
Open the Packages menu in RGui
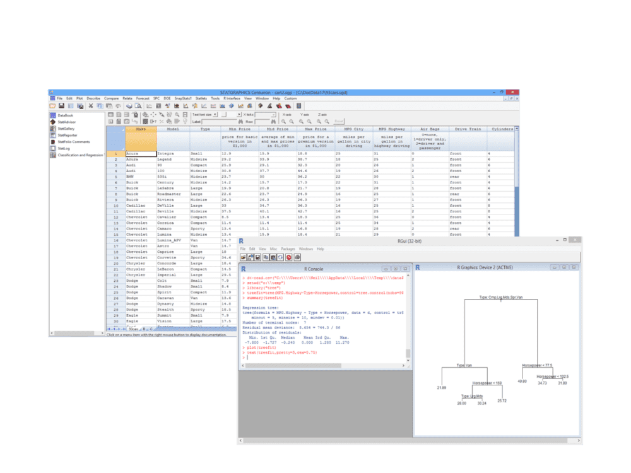[x=288, y=249]
